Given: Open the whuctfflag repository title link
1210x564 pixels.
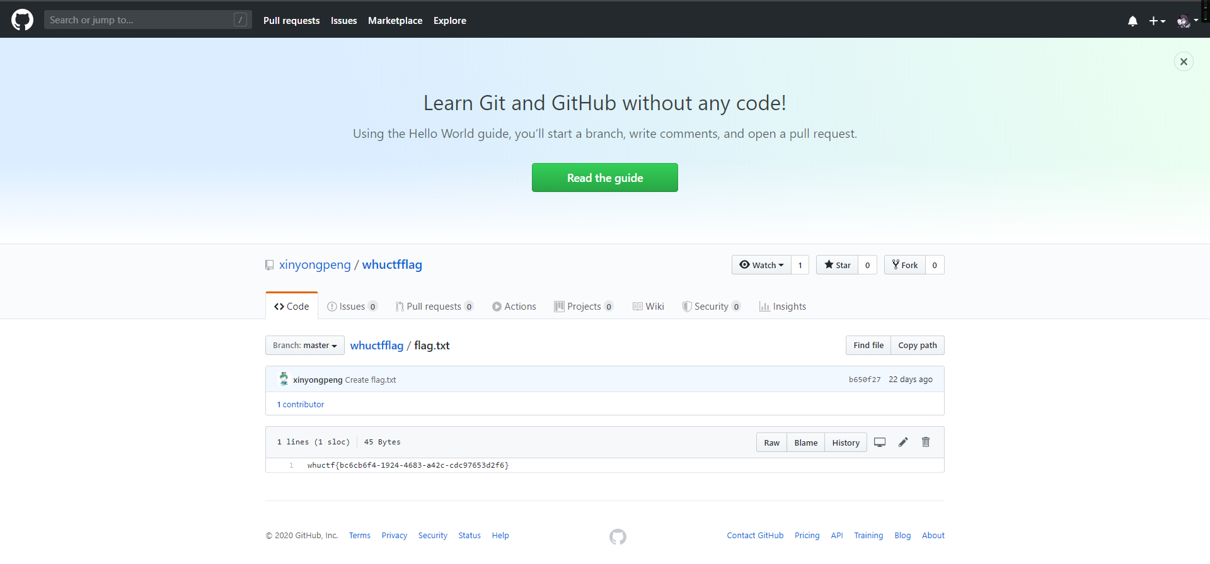Looking at the screenshot, I should point(392,265).
